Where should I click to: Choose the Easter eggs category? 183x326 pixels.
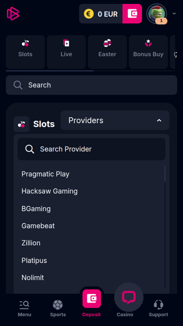pos(107,52)
